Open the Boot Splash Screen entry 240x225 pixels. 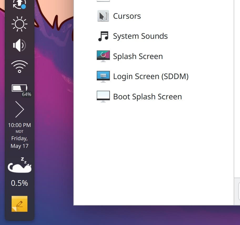(147, 97)
